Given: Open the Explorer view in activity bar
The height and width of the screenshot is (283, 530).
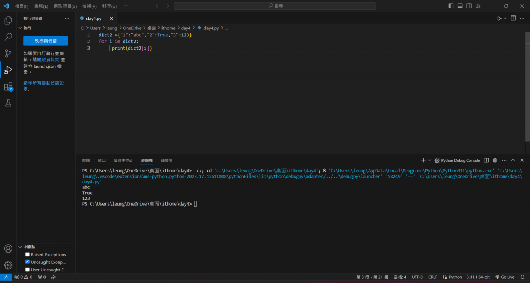Looking at the screenshot, I should click(8, 20).
